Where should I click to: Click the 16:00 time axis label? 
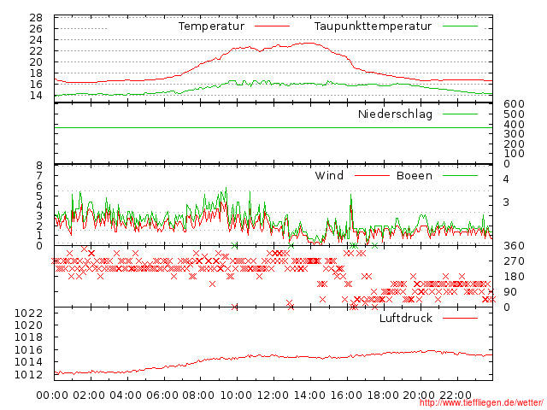tap(346, 395)
